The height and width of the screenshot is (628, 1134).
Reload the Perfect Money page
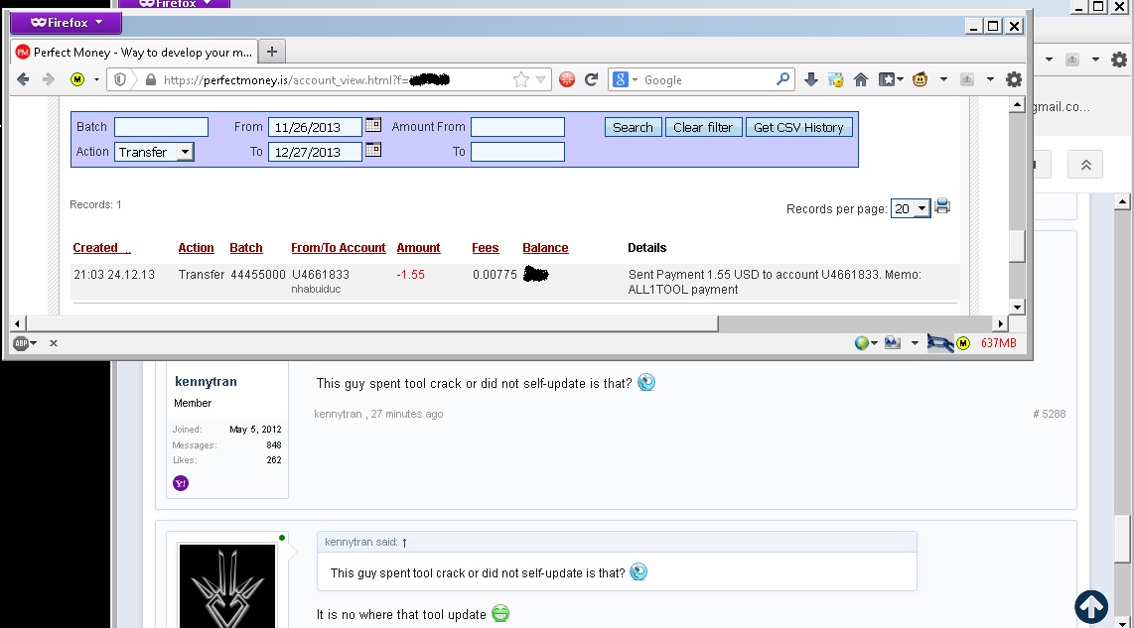[x=591, y=79]
